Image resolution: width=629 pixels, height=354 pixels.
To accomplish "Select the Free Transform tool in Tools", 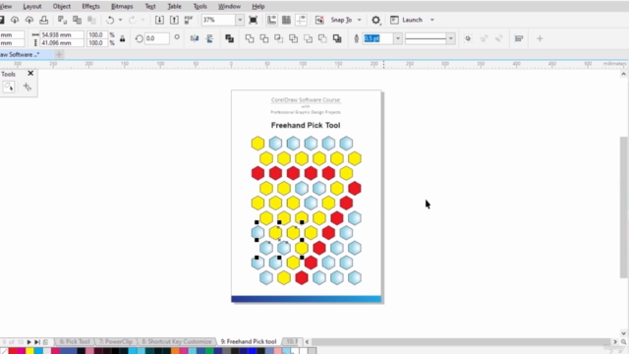I will [x=27, y=87].
